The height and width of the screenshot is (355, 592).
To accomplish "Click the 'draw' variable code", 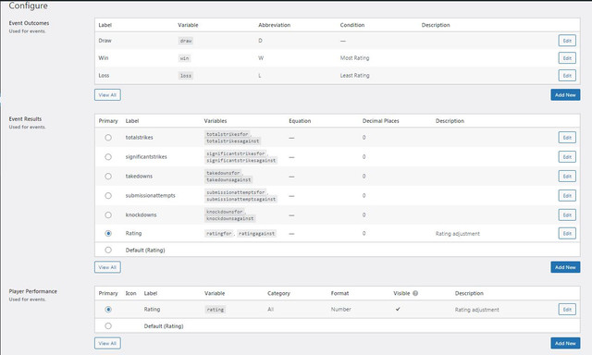I will tap(186, 41).
